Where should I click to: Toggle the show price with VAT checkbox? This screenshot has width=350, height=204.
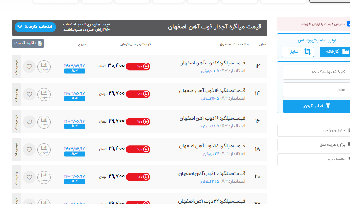click(348, 24)
